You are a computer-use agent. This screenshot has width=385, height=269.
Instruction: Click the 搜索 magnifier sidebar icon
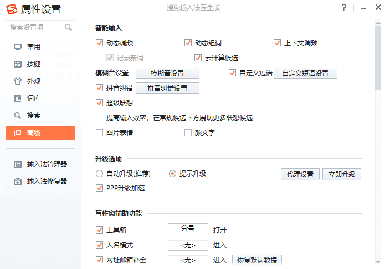click(x=17, y=116)
